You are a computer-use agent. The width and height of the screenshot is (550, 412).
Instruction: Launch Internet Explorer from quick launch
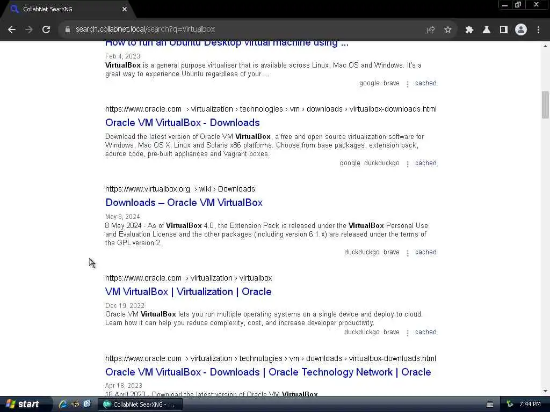(x=63, y=404)
